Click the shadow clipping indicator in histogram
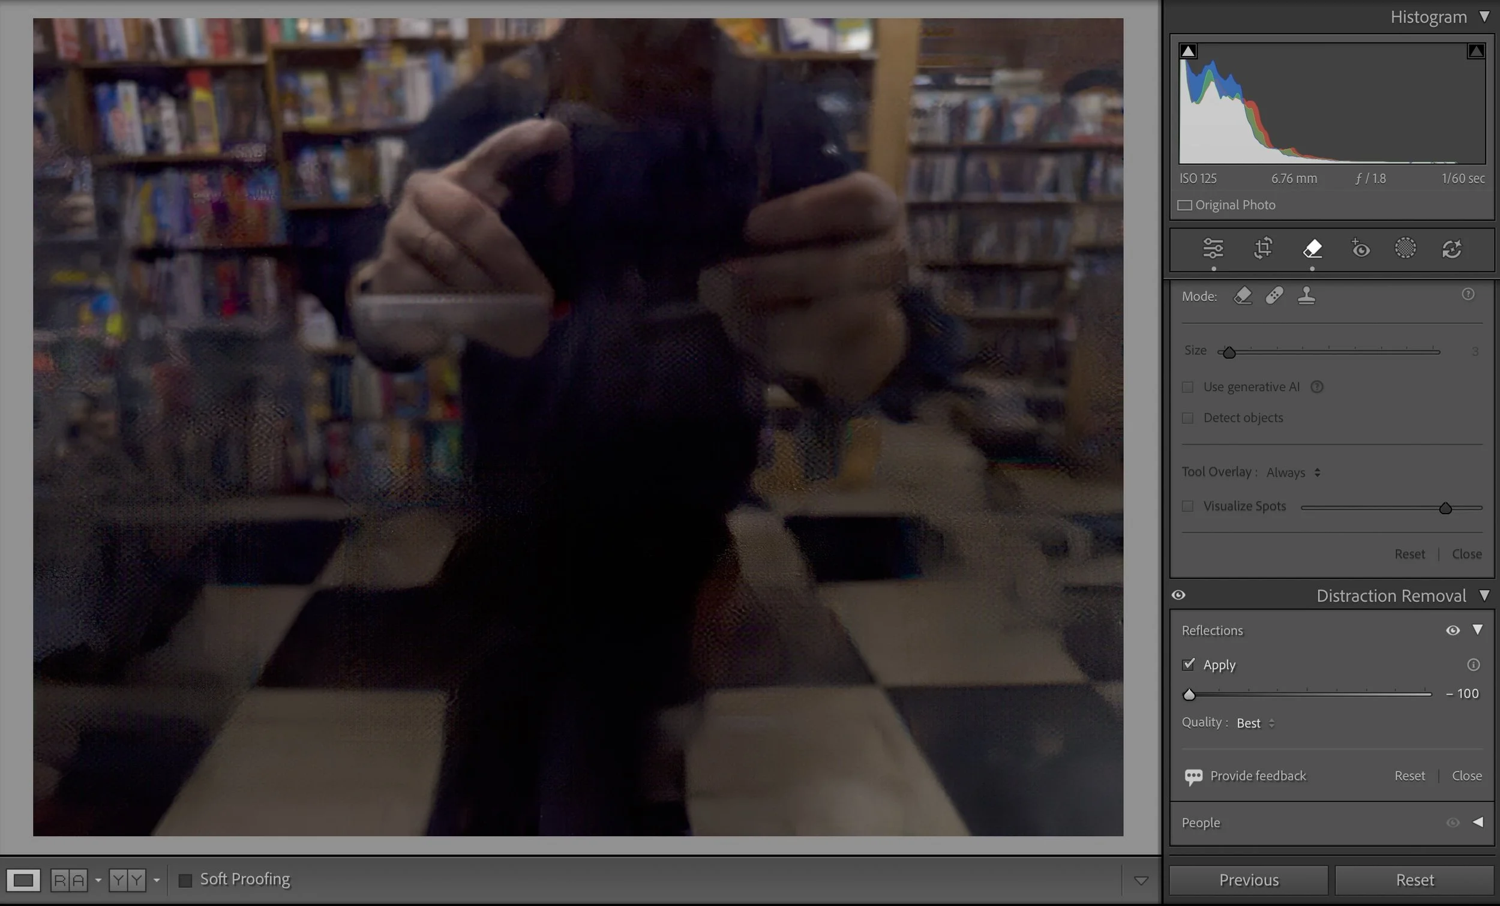Viewport: 1500px width, 906px height. 1188,51
